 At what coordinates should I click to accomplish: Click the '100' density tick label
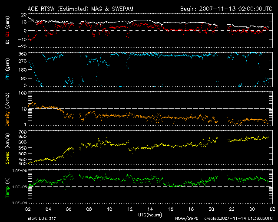[23, 93]
